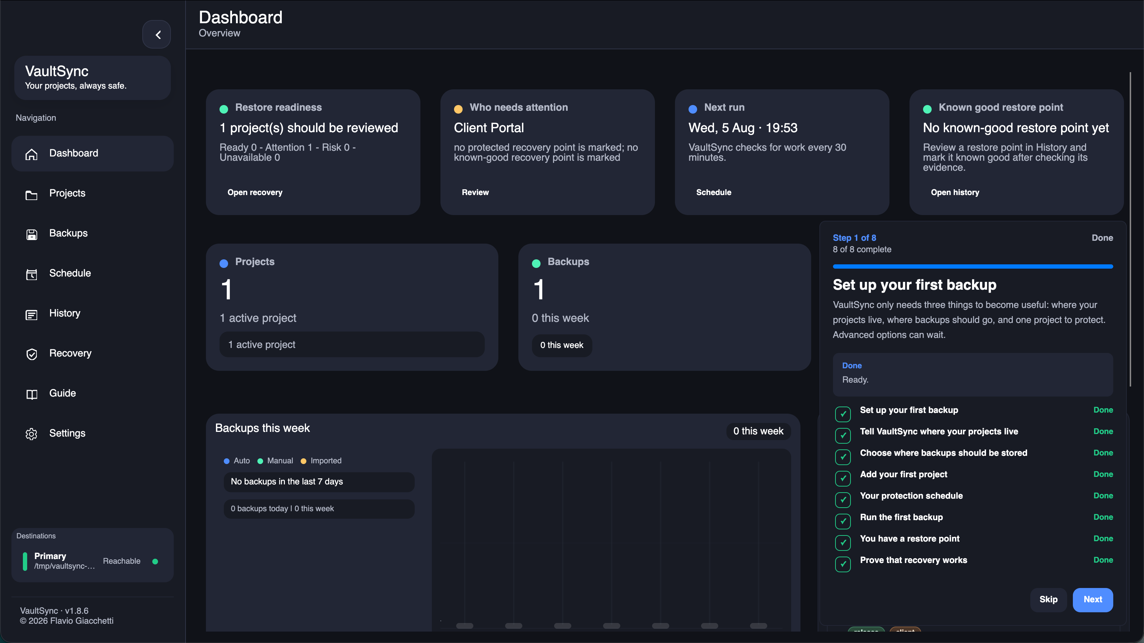Click Review under Client Portal
Image resolution: width=1144 pixels, height=643 pixels.
click(475, 192)
